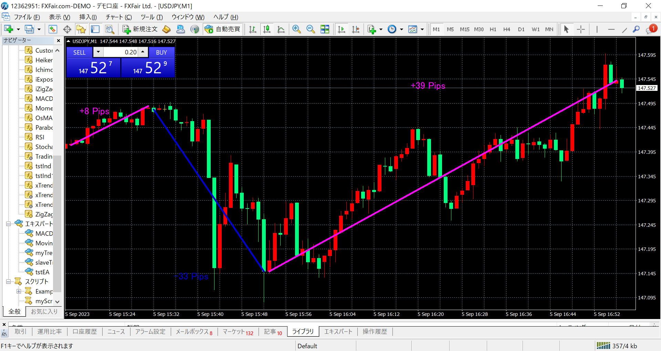Viewport: 661px width, 351px height.
Task: Click the Profiles icon
Action: pyautogui.click(x=29, y=29)
